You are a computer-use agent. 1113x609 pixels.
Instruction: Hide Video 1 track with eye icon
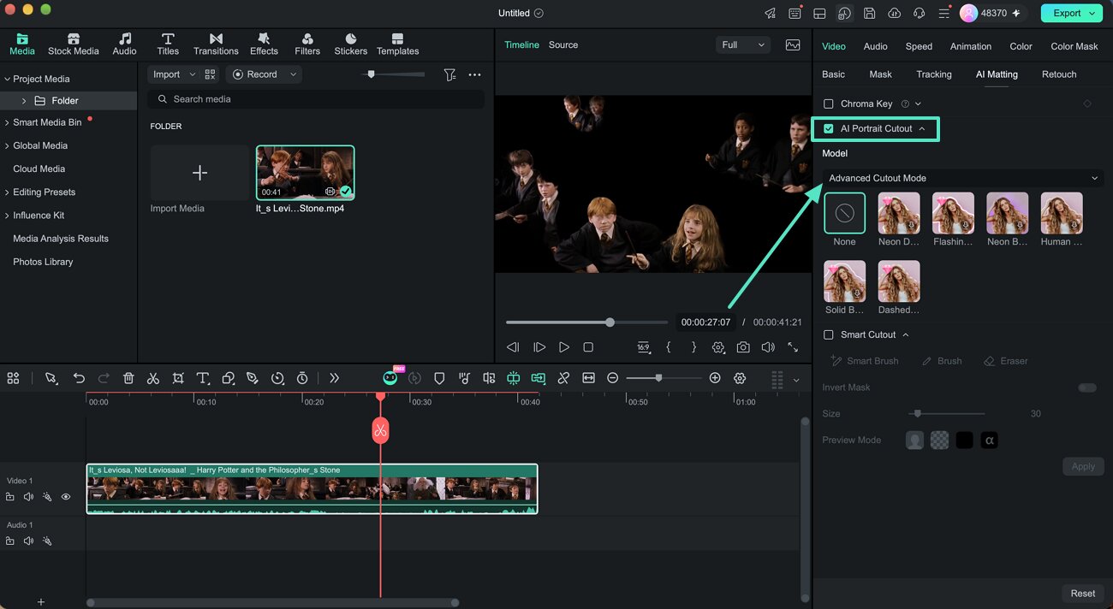(x=66, y=497)
